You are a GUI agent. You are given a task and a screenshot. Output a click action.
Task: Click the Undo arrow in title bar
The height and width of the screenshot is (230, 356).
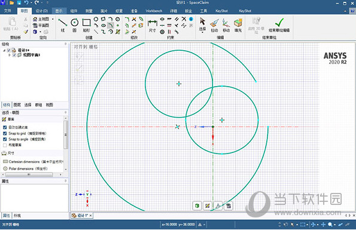point(26,3)
